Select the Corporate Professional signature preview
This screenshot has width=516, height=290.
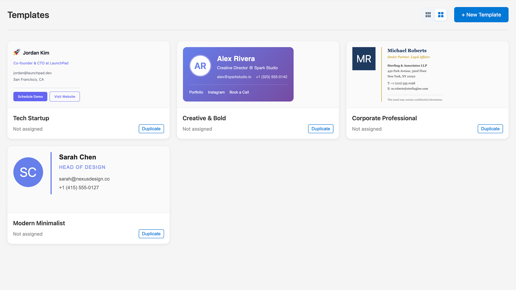tap(427, 75)
